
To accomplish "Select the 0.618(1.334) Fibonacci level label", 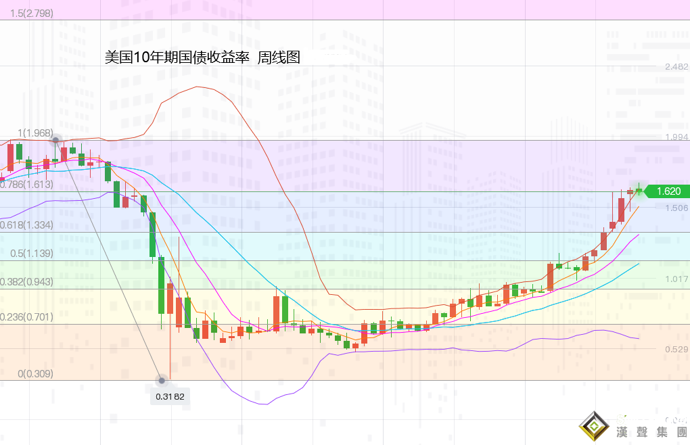I will click(27, 225).
